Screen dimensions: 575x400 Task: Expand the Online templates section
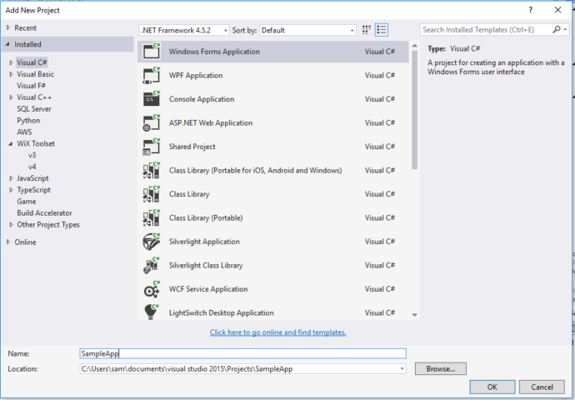pyautogui.click(x=7, y=242)
